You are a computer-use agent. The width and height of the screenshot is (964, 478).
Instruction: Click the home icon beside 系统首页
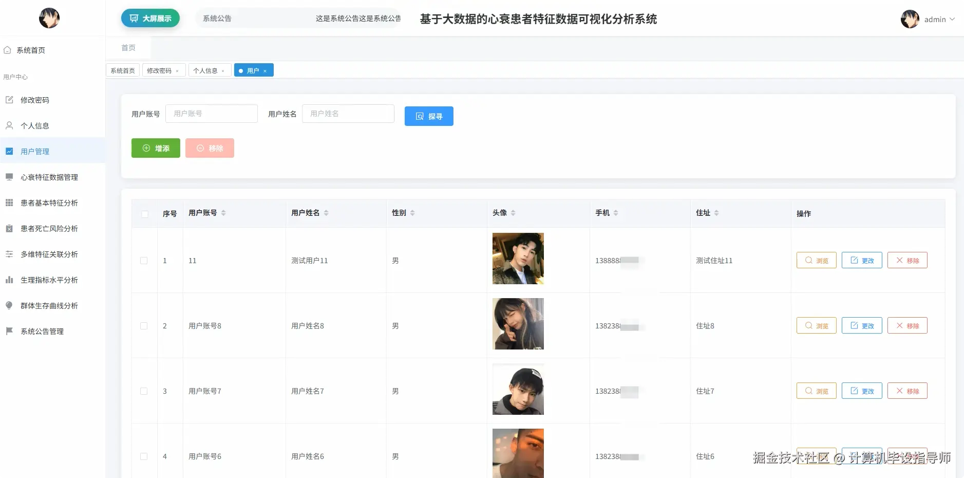point(7,50)
